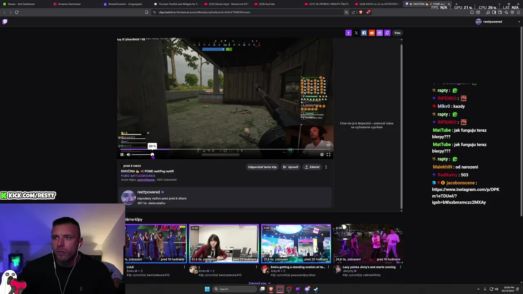Open options for Lacy yoinks clip card

pos(400,267)
